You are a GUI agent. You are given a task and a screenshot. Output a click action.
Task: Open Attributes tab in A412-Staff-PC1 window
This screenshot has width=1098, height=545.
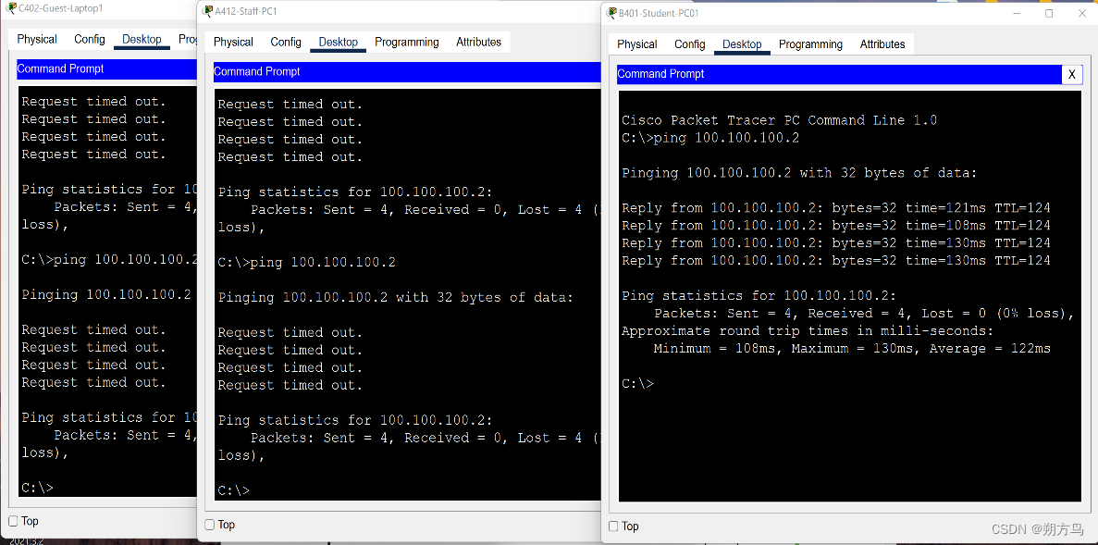[479, 42]
